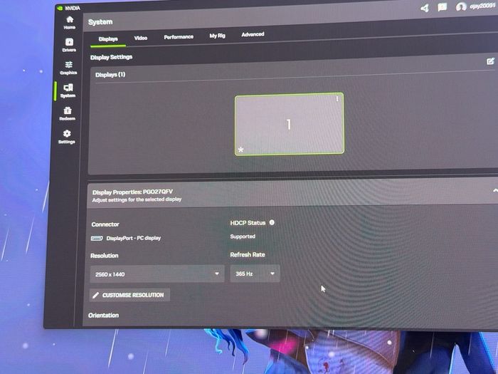Open display 1 three-dot menu
The height and width of the screenshot is (374, 498).
(x=337, y=99)
